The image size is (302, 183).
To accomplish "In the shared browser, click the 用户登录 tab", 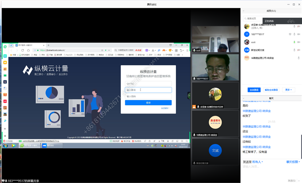I will pyautogui.click(x=30, y=45).
